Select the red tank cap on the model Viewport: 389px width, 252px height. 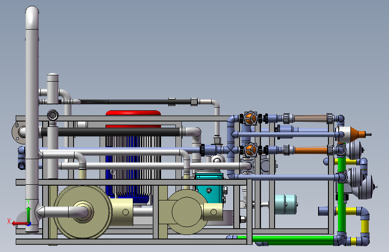coord(133,113)
